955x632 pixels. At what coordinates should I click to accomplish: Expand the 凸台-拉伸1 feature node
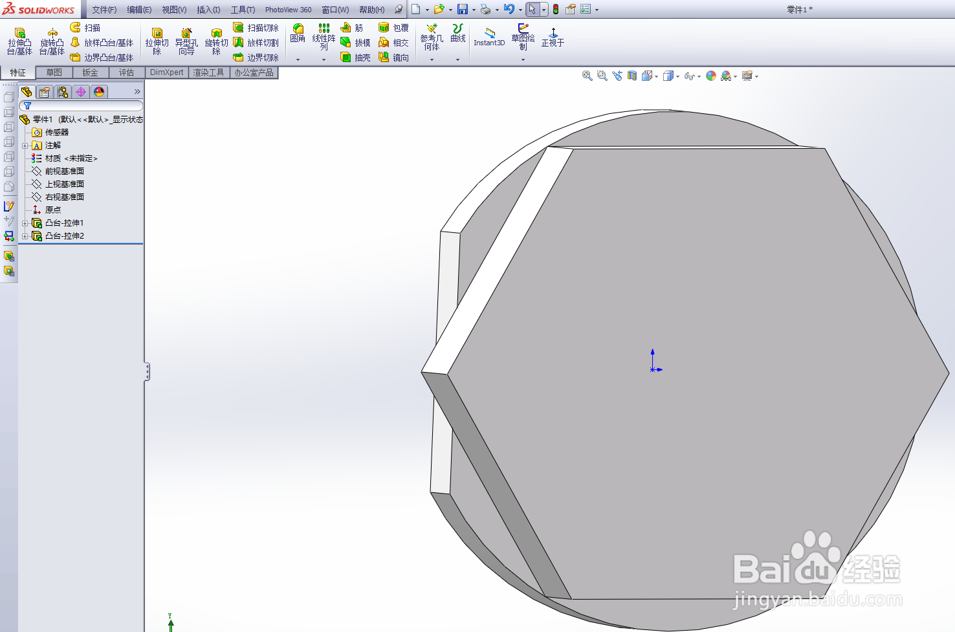coord(25,223)
